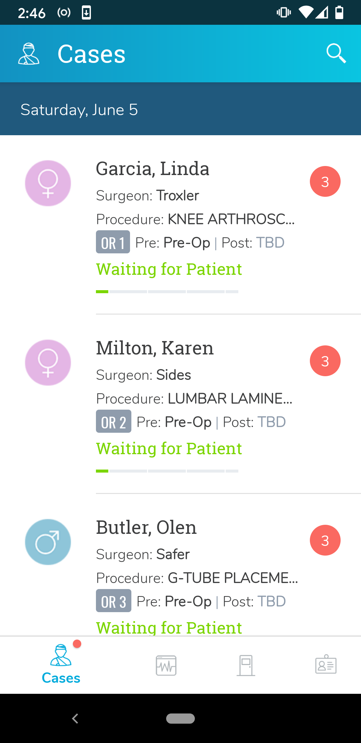Tap Butler, Olen's male avatar icon
Screen dimensions: 361x743
[x=48, y=542]
